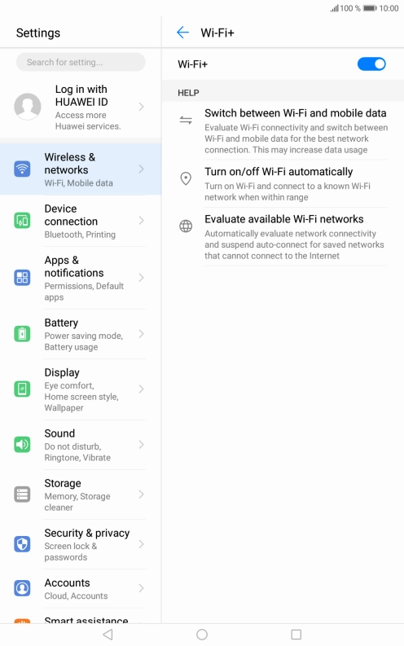
Task: Tap the Apps & notifications grid icon
Action: click(22, 278)
